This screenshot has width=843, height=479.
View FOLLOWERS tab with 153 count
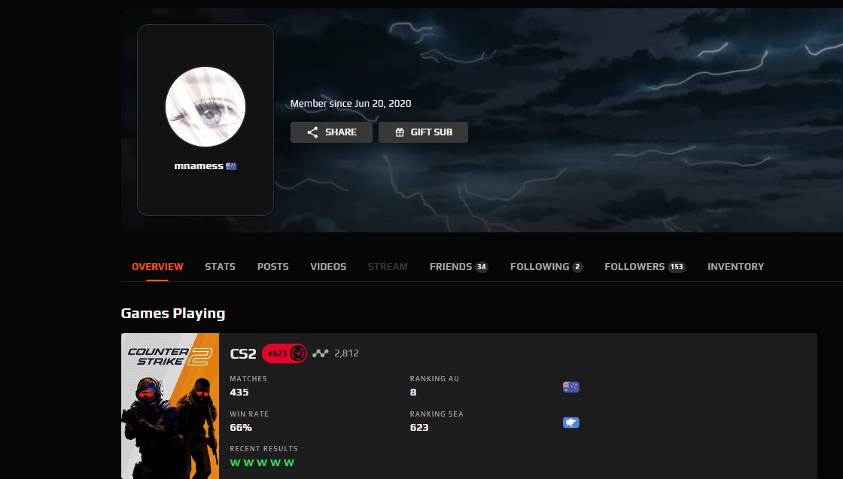tap(644, 266)
